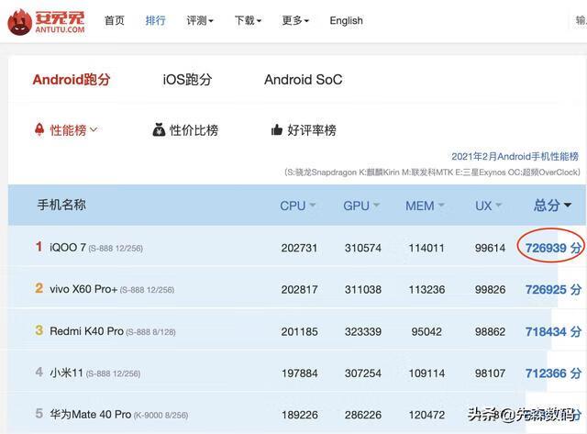Click rank number 4 in the list
This screenshot has height=434, width=587.
(39, 372)
